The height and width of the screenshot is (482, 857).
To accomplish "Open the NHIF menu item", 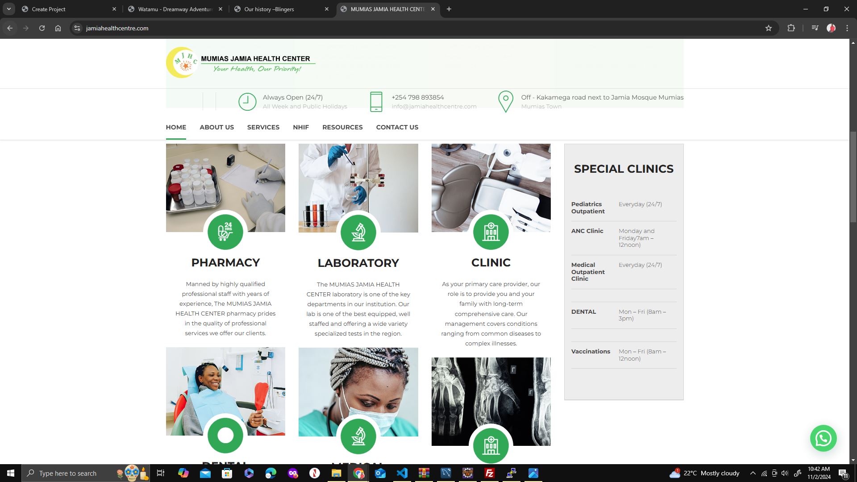I will [301, 127].
